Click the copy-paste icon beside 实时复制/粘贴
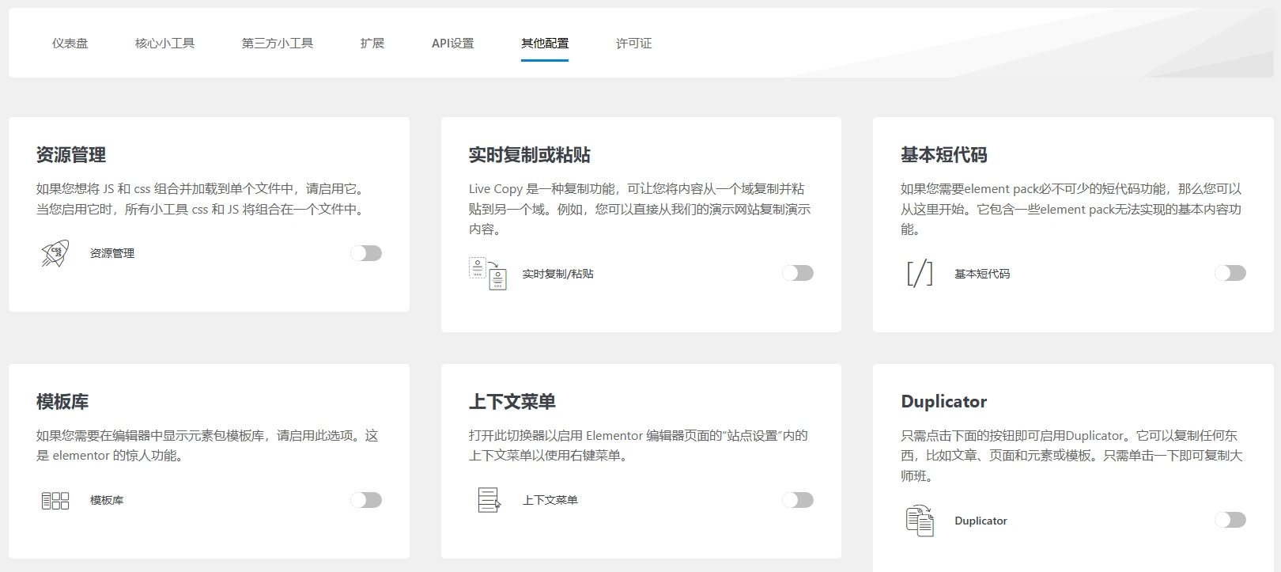This screenshot has width=1281, height=572. tap(488, 274)
